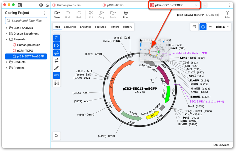This screenshot has height=151, width=236.
Task: Collapse the sidebar using the panel icon
Action: point(20,5)
